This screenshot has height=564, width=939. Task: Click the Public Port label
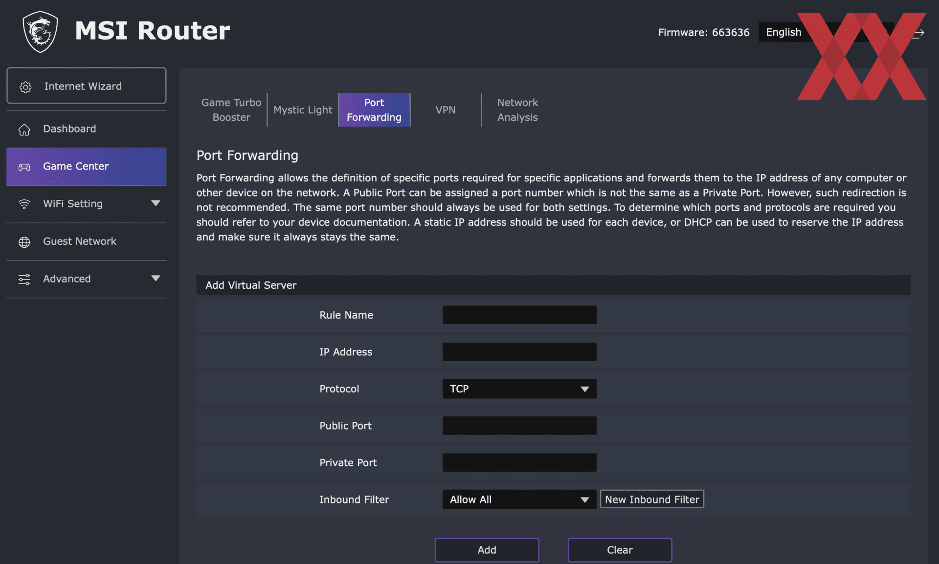(x=345, y=426)
